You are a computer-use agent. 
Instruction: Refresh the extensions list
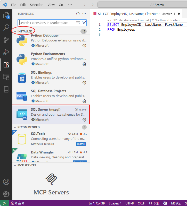[x=78, y=14]
